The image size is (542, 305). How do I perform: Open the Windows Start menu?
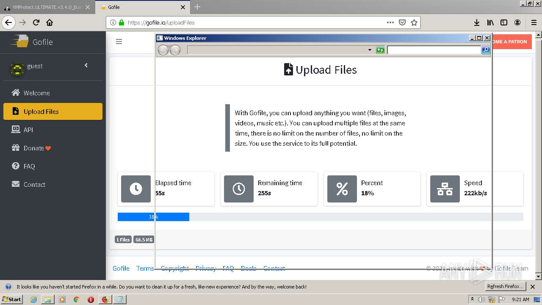pyautogui.click(x=12, y=299)
